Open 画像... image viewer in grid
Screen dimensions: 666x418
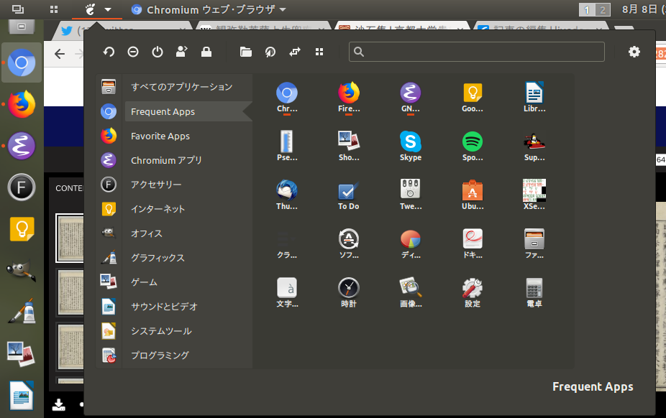tap(410, 292)
